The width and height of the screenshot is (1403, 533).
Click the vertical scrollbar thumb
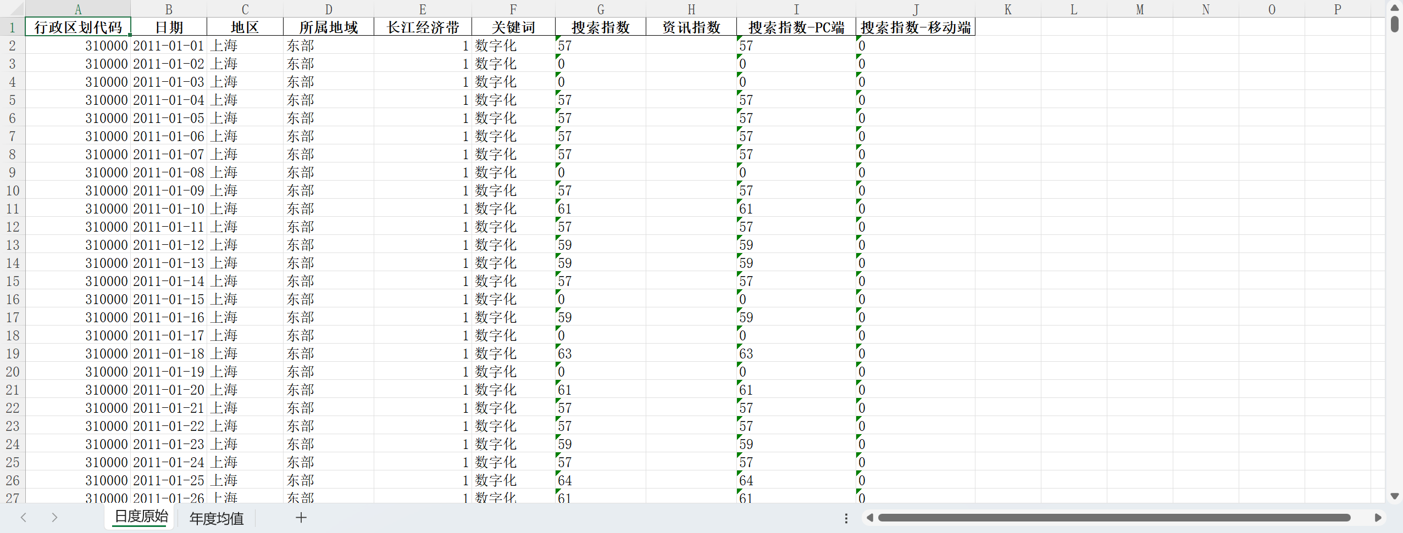[x=1395, y=24]
